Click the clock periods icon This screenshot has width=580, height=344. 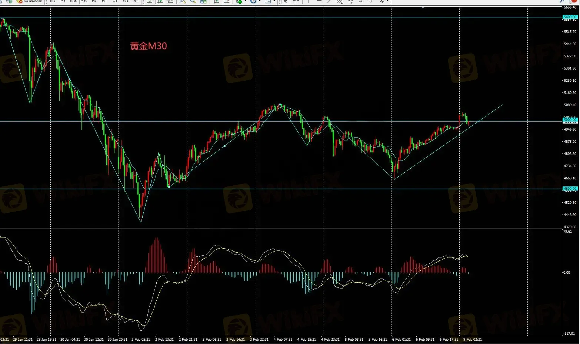click(253, 1)
